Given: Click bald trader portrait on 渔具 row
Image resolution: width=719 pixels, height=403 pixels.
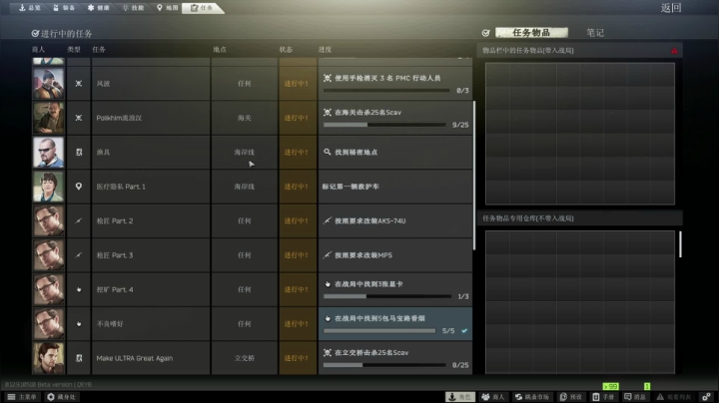Looking at the screenshot, I should [x=48, y=152].
